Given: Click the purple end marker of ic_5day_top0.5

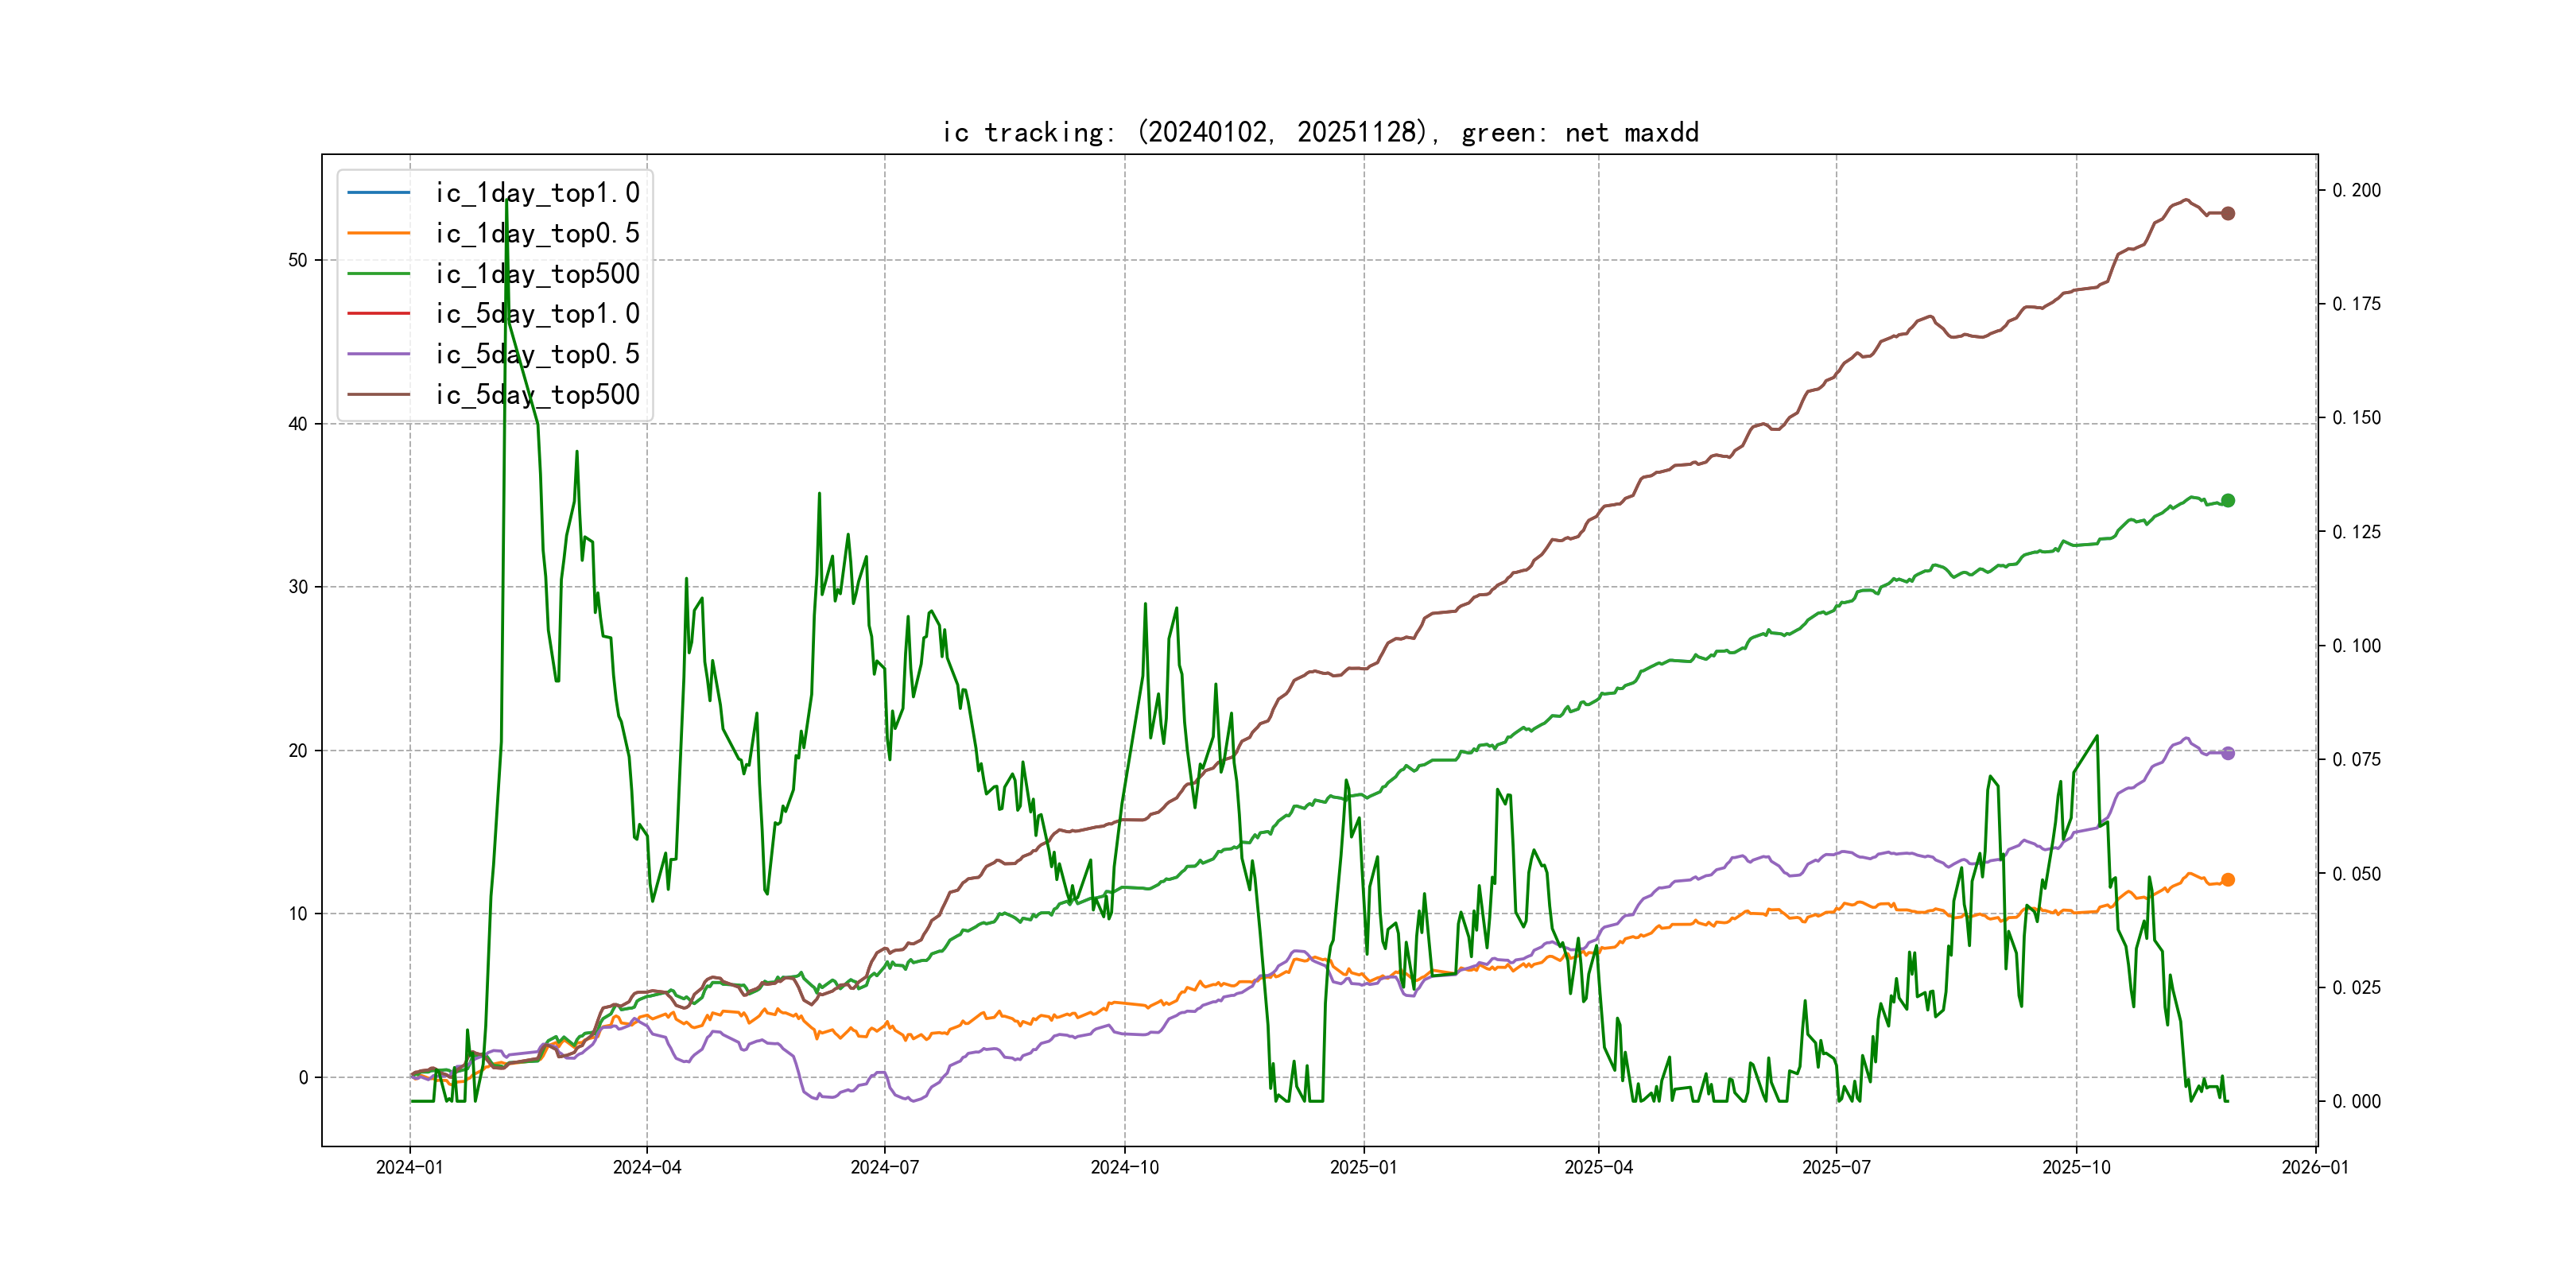Looking at the screenshot, I should (2227, 753).
